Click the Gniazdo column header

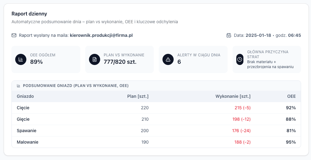[x=25, y=96]
